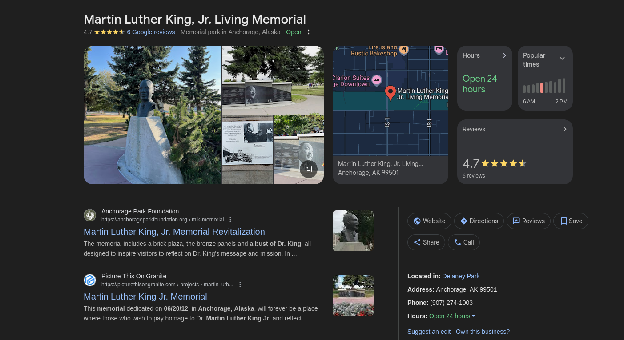Click the Reviews button
Screen dimensions: 624x340
(x=528, y=221)
